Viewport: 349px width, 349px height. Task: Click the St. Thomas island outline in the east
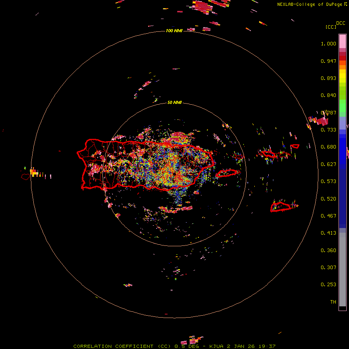(x=269, y=154)
